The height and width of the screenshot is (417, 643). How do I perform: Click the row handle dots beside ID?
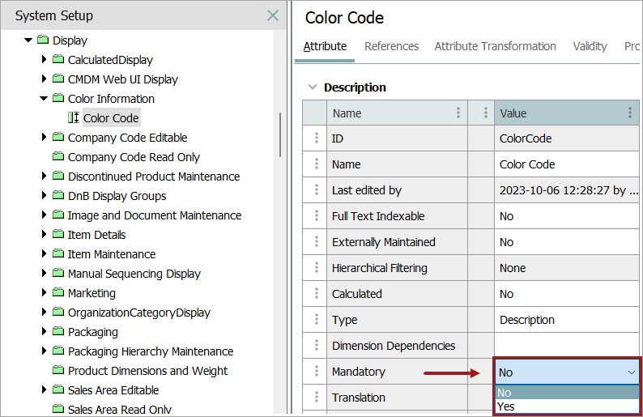click(x=315, y=138)
